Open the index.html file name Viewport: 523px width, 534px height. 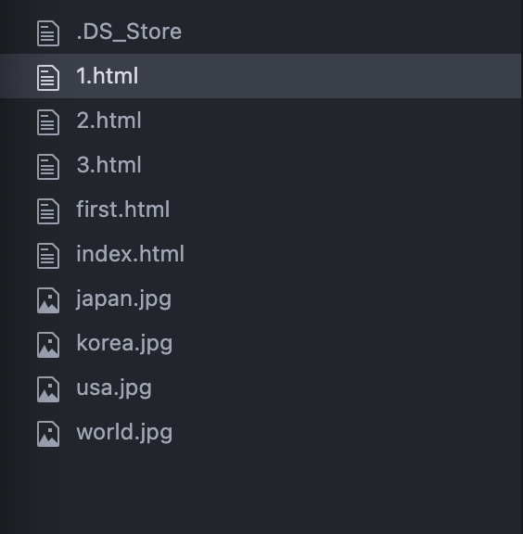tap(130, 254)
